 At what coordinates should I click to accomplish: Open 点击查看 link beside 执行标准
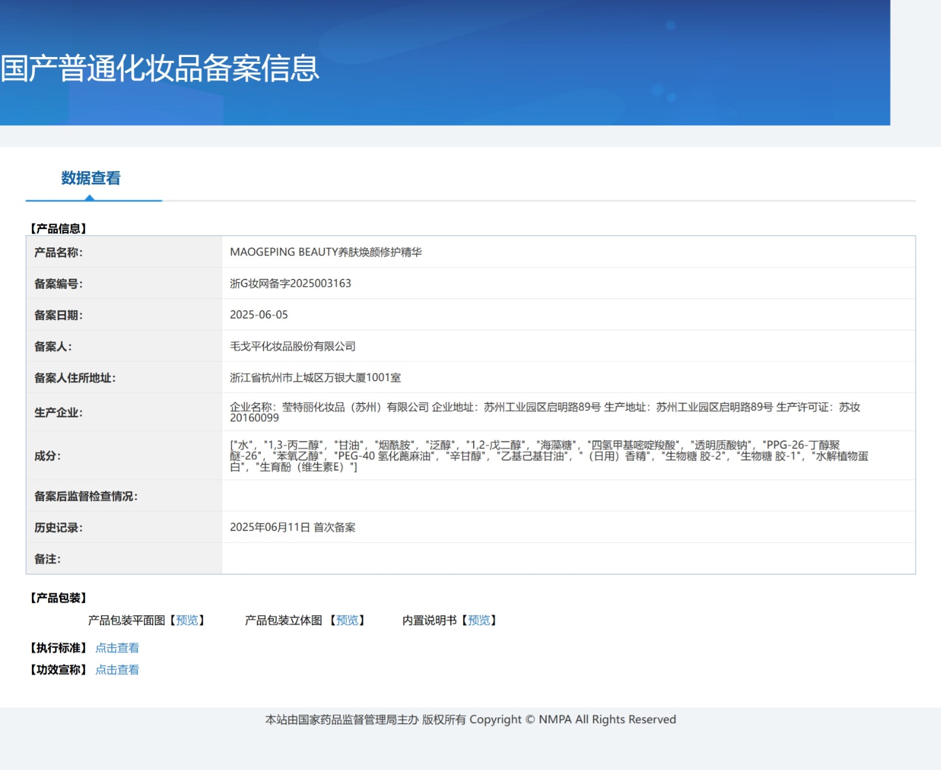(x=117, y=648)
